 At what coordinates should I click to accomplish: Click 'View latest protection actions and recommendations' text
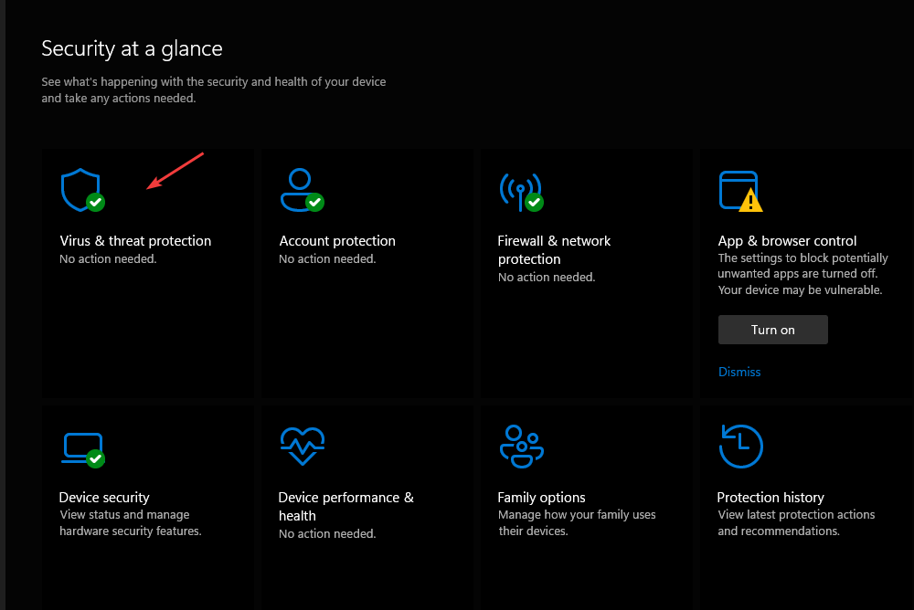tap(796, 522)
